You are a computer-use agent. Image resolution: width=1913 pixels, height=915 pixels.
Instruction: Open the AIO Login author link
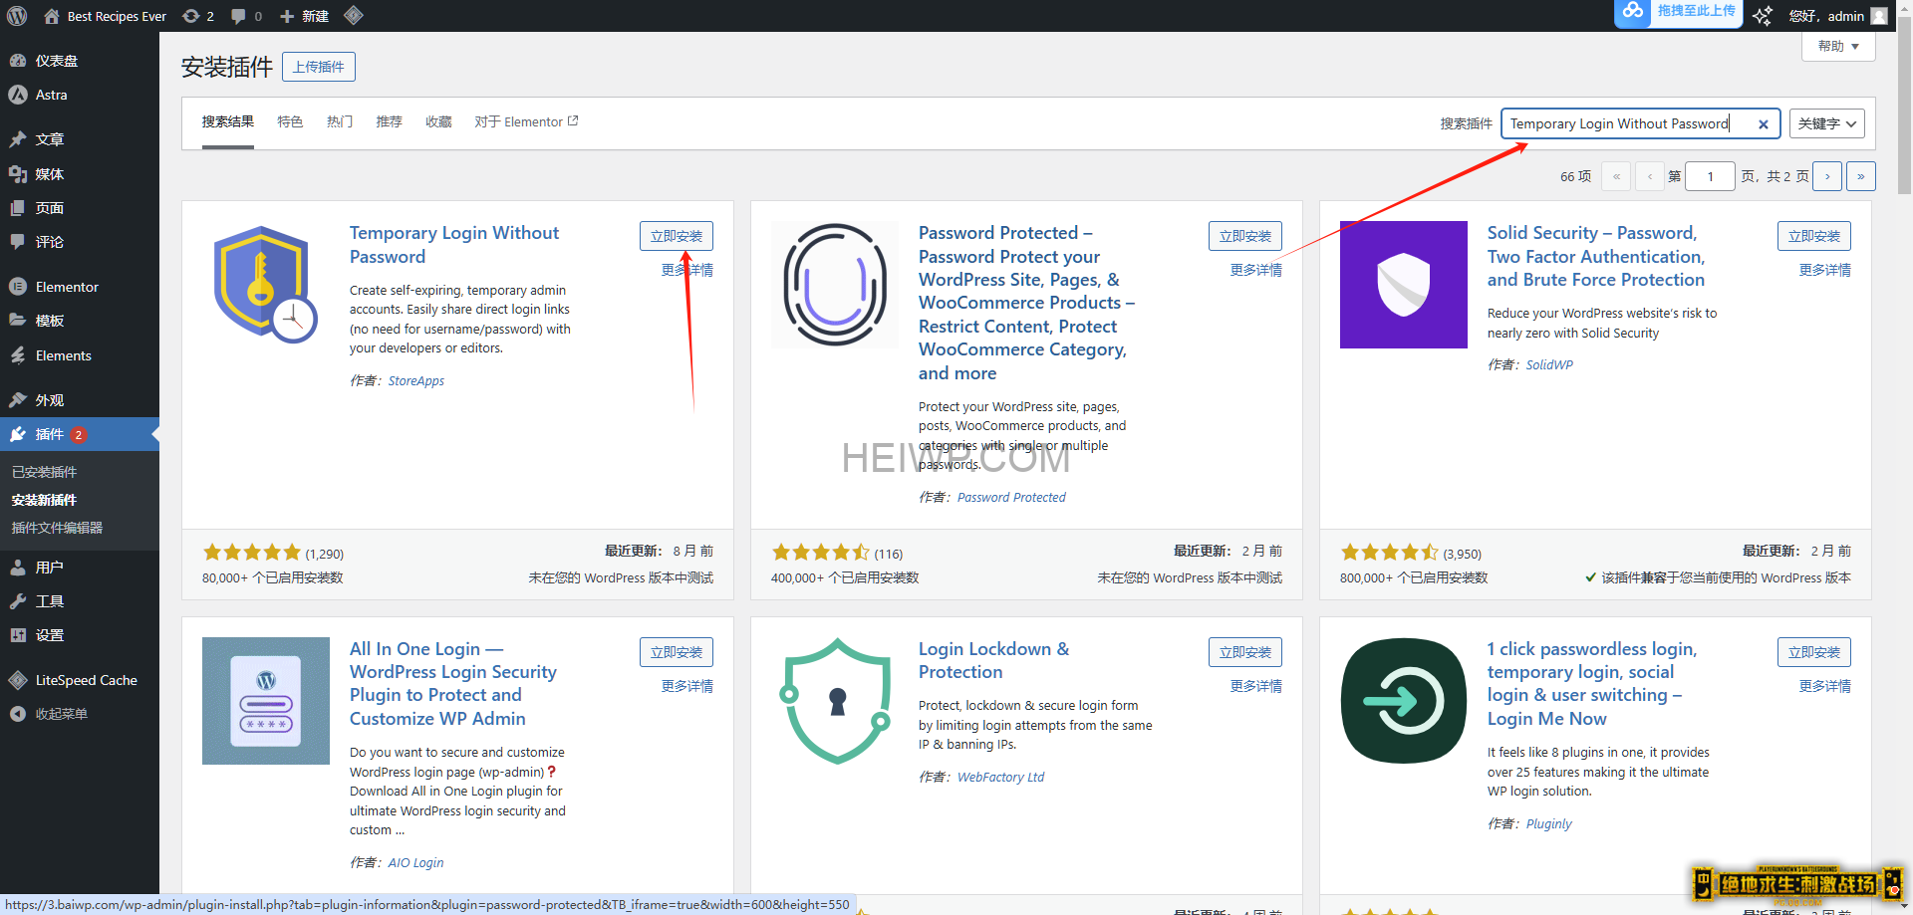tap(415, 863)
